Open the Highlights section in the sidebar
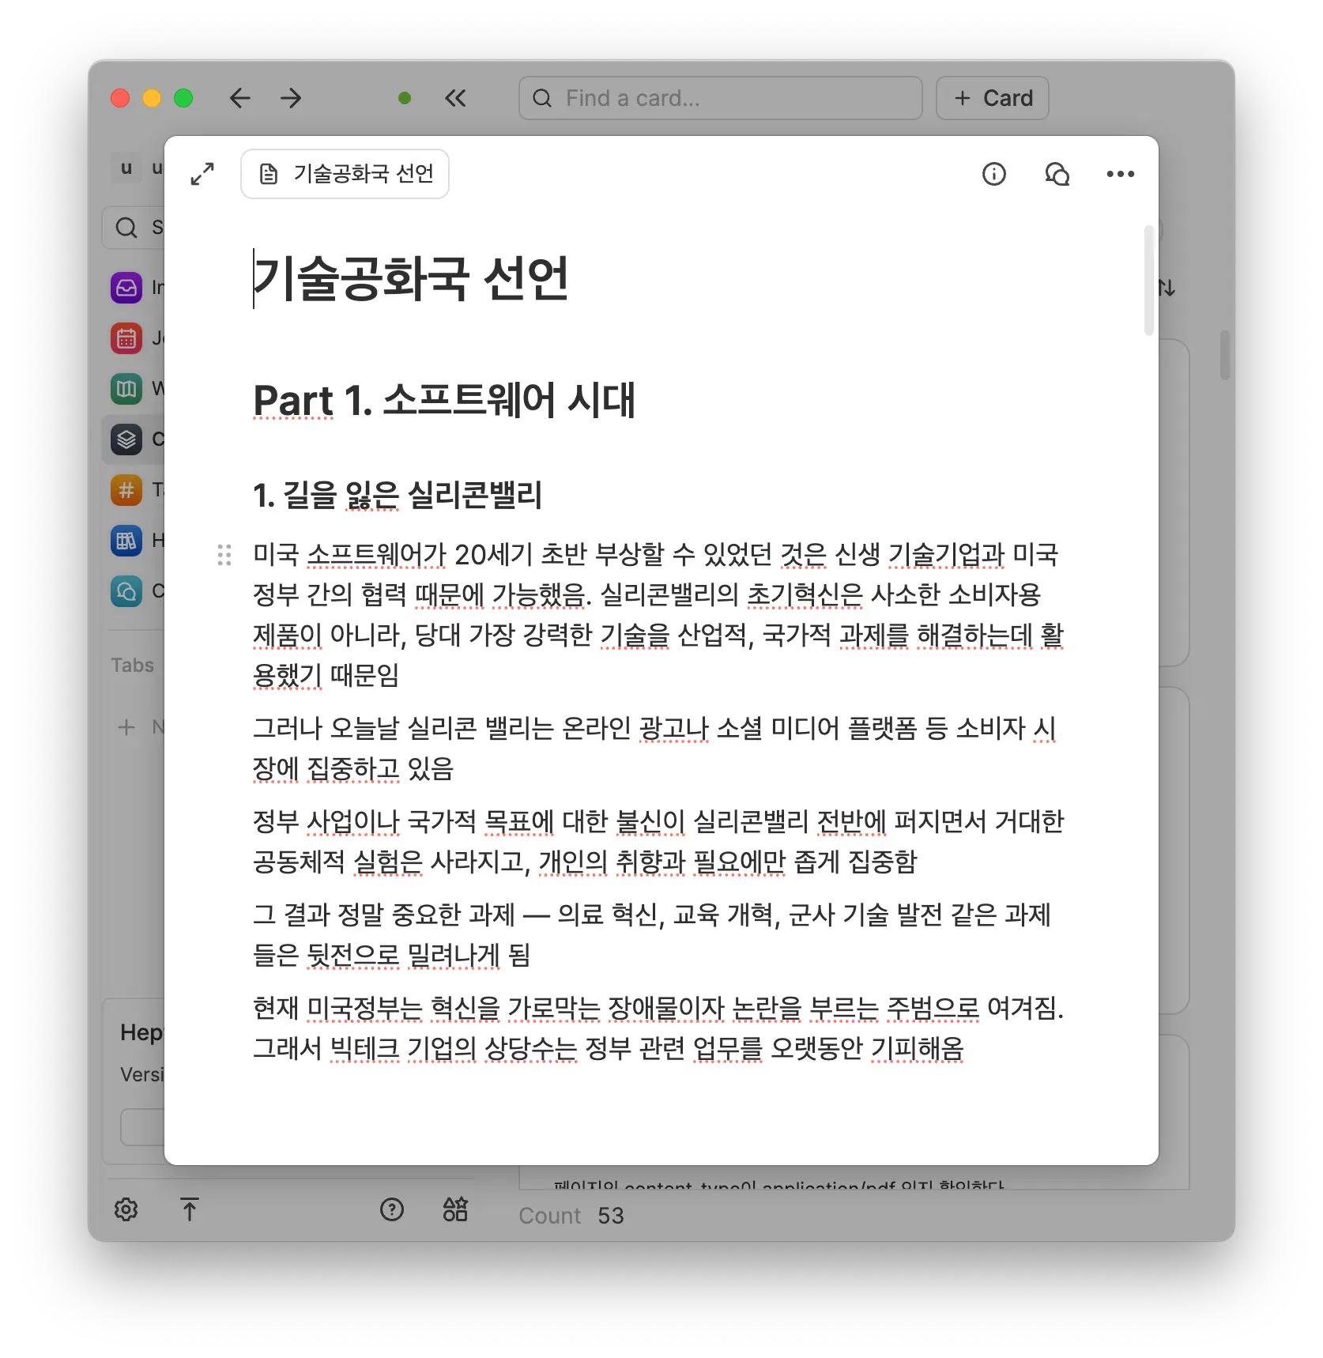The image size is (1323, 1358). pyautogui.click(x=126, y=541)
